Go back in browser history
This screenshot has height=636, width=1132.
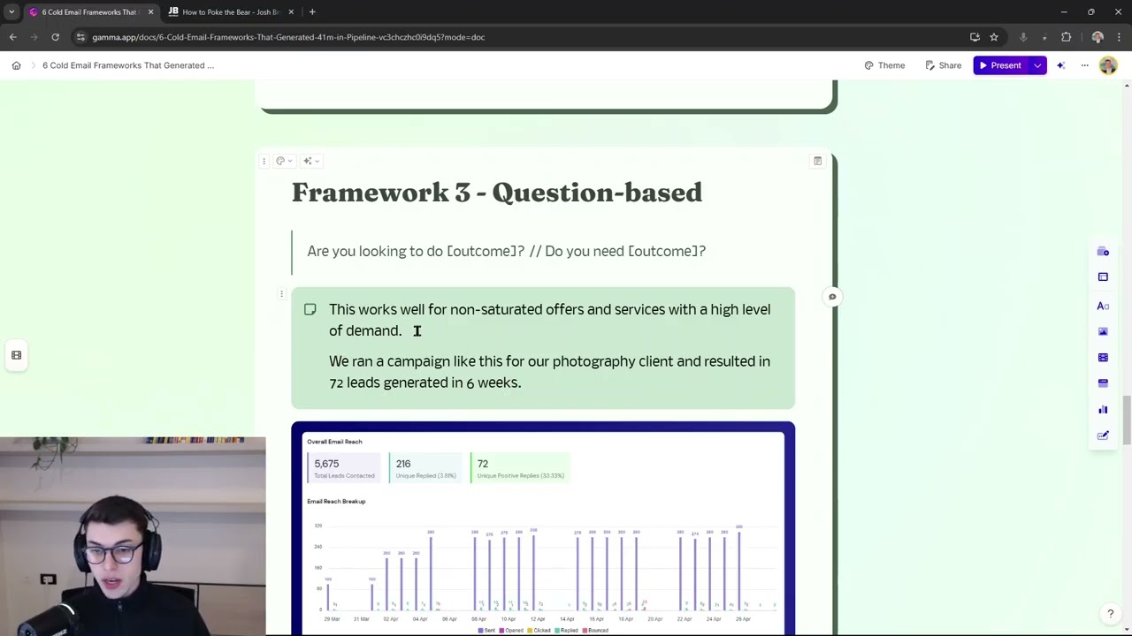pos(12,37)
